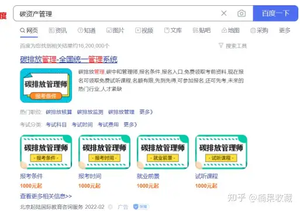Image resolution: width=300 pixels, height=211 pixels.
Task: Open result title 碳排放管理-全国统一管理系统
Action: point(68,60)
